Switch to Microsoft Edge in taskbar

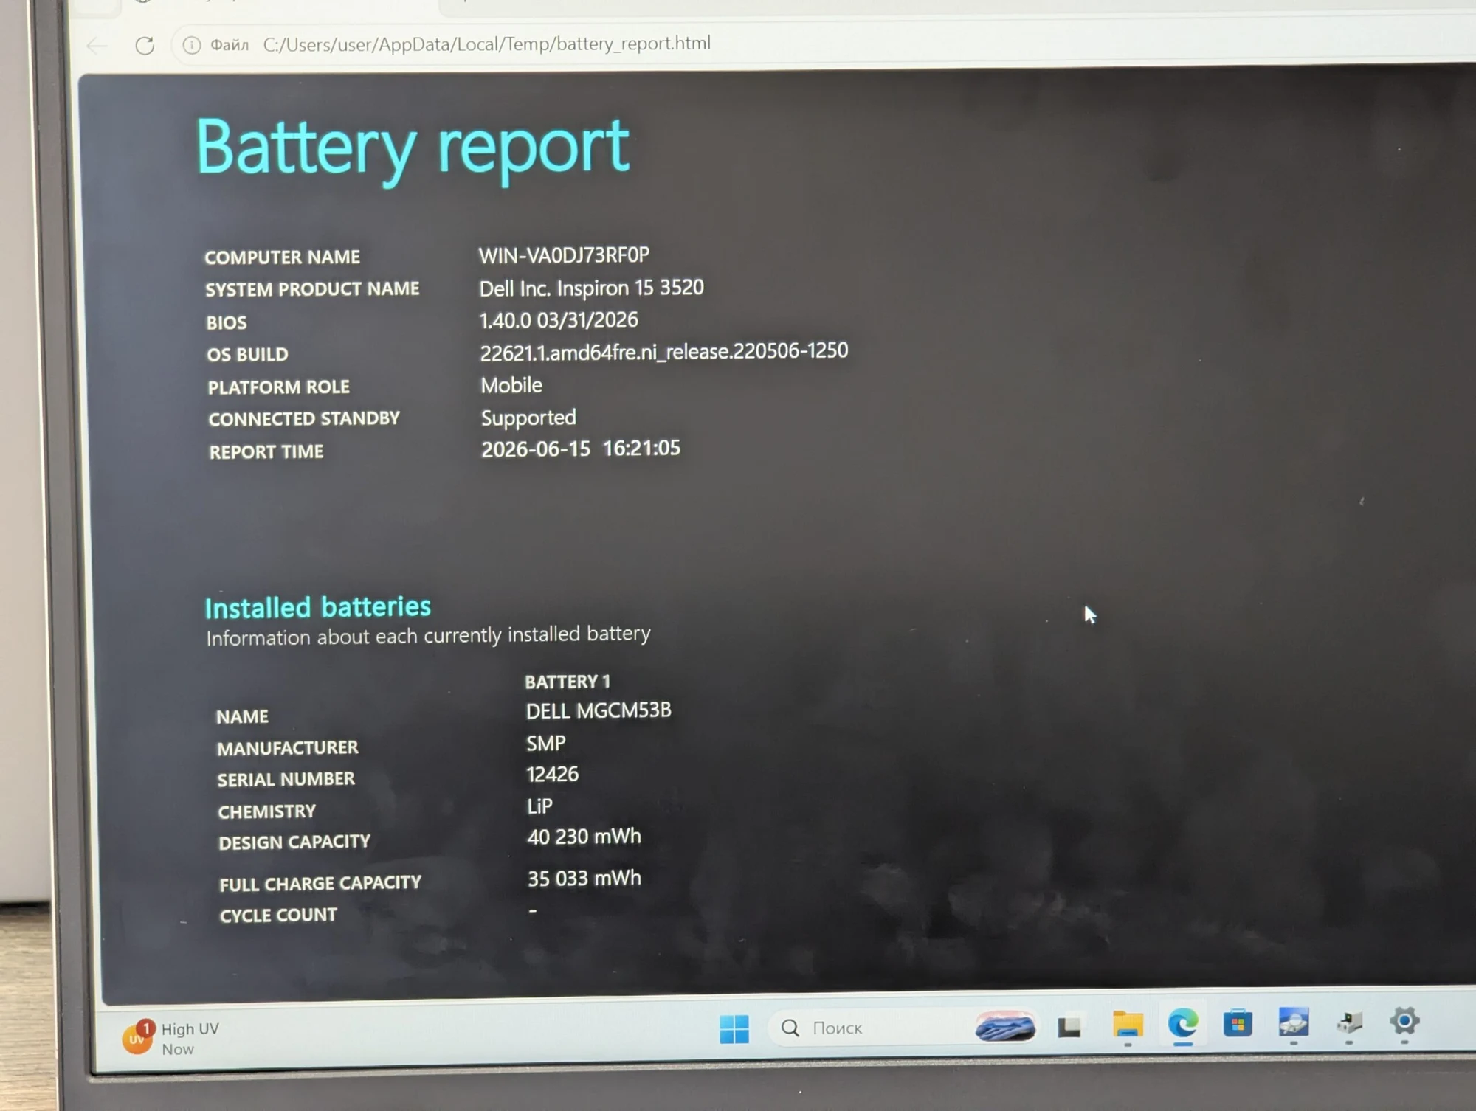(1182, 1024)
